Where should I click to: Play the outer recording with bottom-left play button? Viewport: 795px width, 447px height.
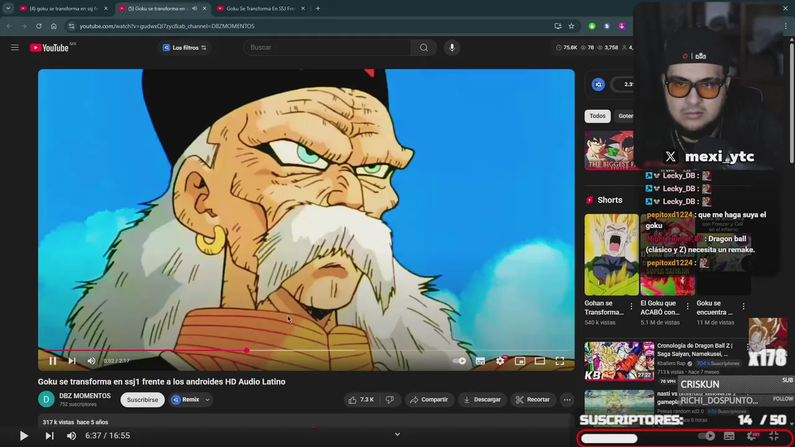(24, 436)
